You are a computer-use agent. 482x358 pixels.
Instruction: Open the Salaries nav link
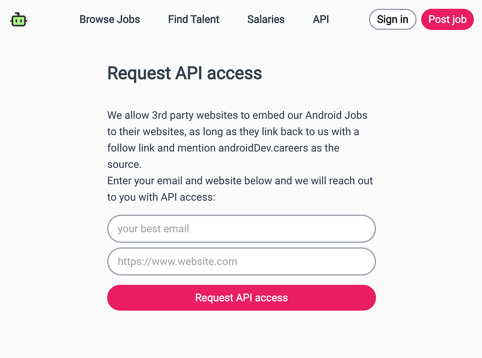(x=266, y=19)
